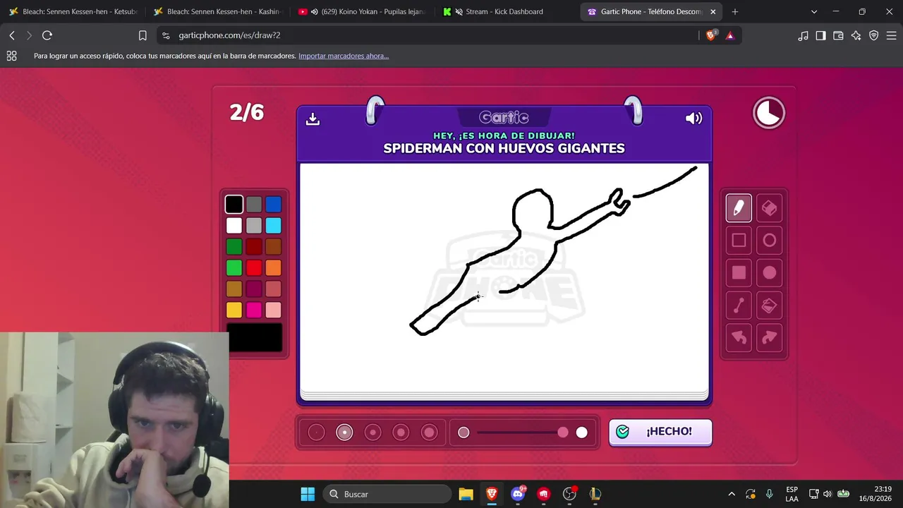Switch to Stream - Kick Dashboard tab

point(506,12)
